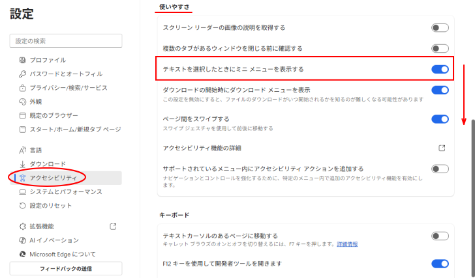The image size is (475, 278).
Task: Click the description starting with この設定を無効にすると
Action: 293,100
